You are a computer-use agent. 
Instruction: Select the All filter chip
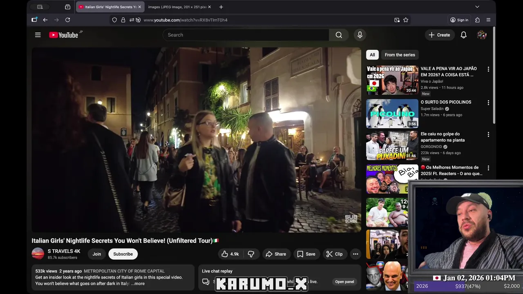click(372, 55)
